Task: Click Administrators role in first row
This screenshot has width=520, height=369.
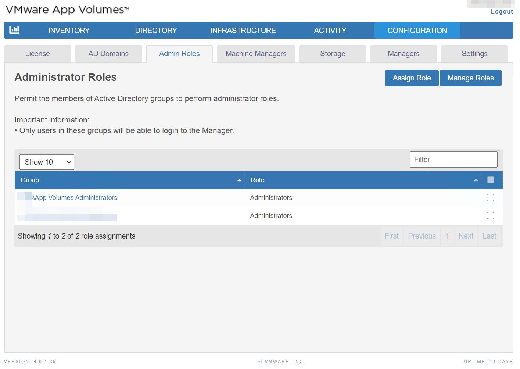Action: tap(271, 198)
